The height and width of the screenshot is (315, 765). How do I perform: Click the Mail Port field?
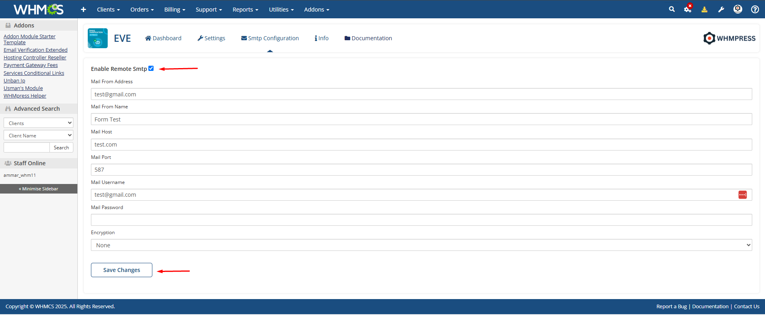click(422, 170)
